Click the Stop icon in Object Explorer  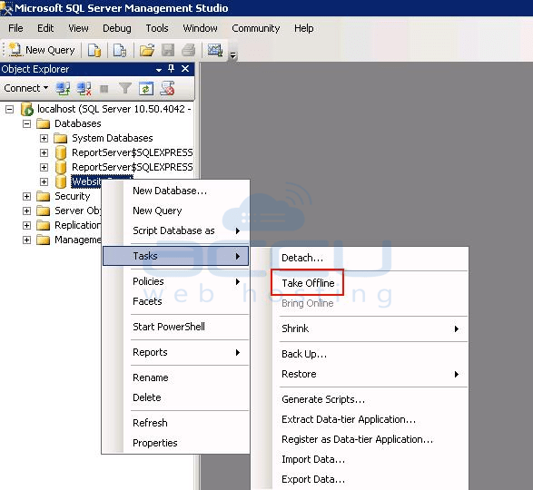[104, 89]
